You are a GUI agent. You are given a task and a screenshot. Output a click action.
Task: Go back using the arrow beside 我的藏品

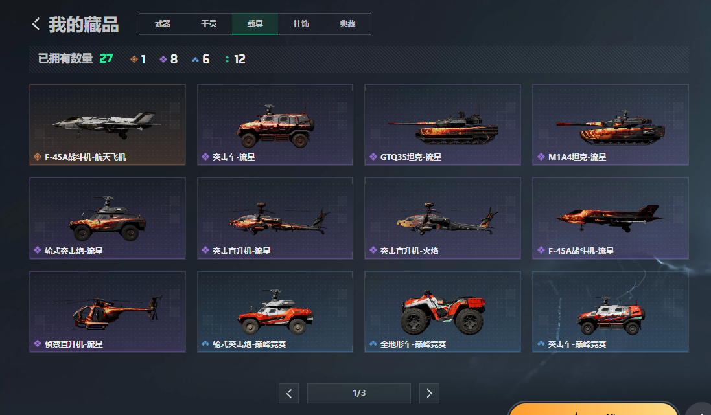point(36,24)
